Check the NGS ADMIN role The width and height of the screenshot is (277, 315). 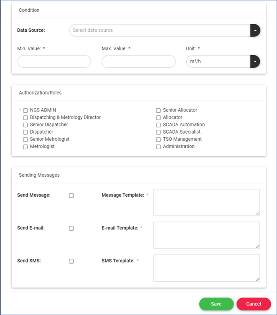pyautogui.click(x=25, y=110)
